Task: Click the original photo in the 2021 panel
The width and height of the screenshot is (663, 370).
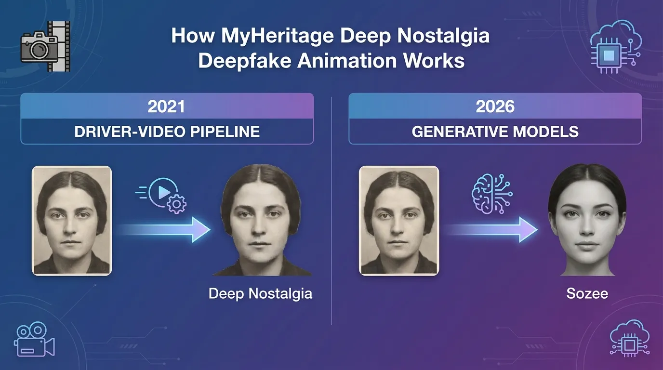Action: 72,221
